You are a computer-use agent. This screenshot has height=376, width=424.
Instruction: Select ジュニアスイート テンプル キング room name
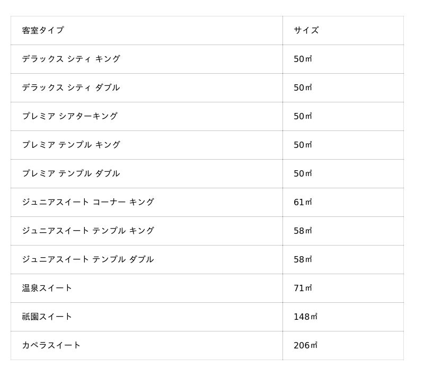[x=88, y=231]
